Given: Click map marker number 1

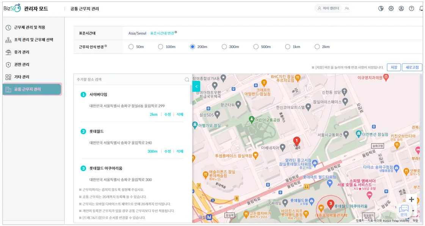Looking at the screenshot, I should pyautogui.click(x=296, y=142).
